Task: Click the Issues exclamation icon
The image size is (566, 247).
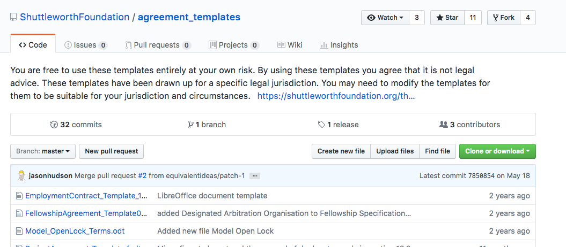Action: pos(68,45)
